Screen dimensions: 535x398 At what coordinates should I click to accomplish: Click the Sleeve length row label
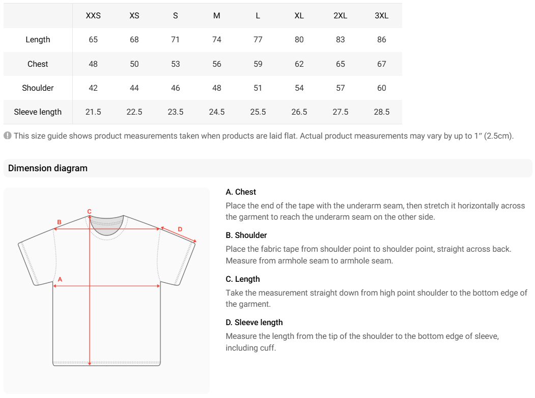(x=38, y=112)
